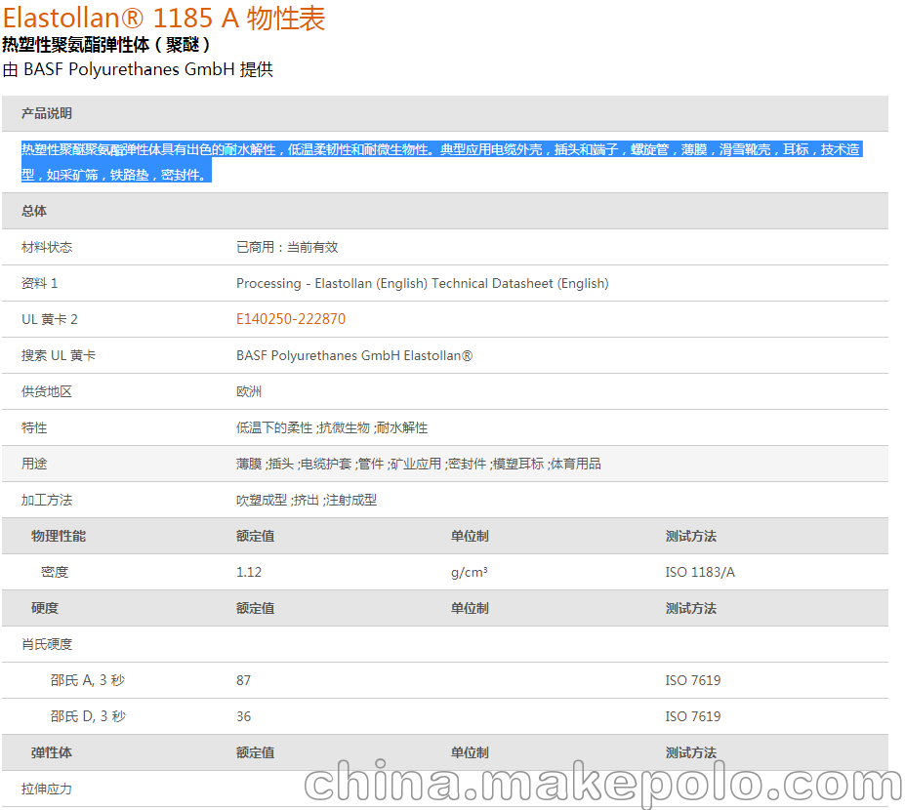Image resolution: width=905 pixels, height=810 pixels.
Task: Click the density value 1.12
Action: click(249, 572)
